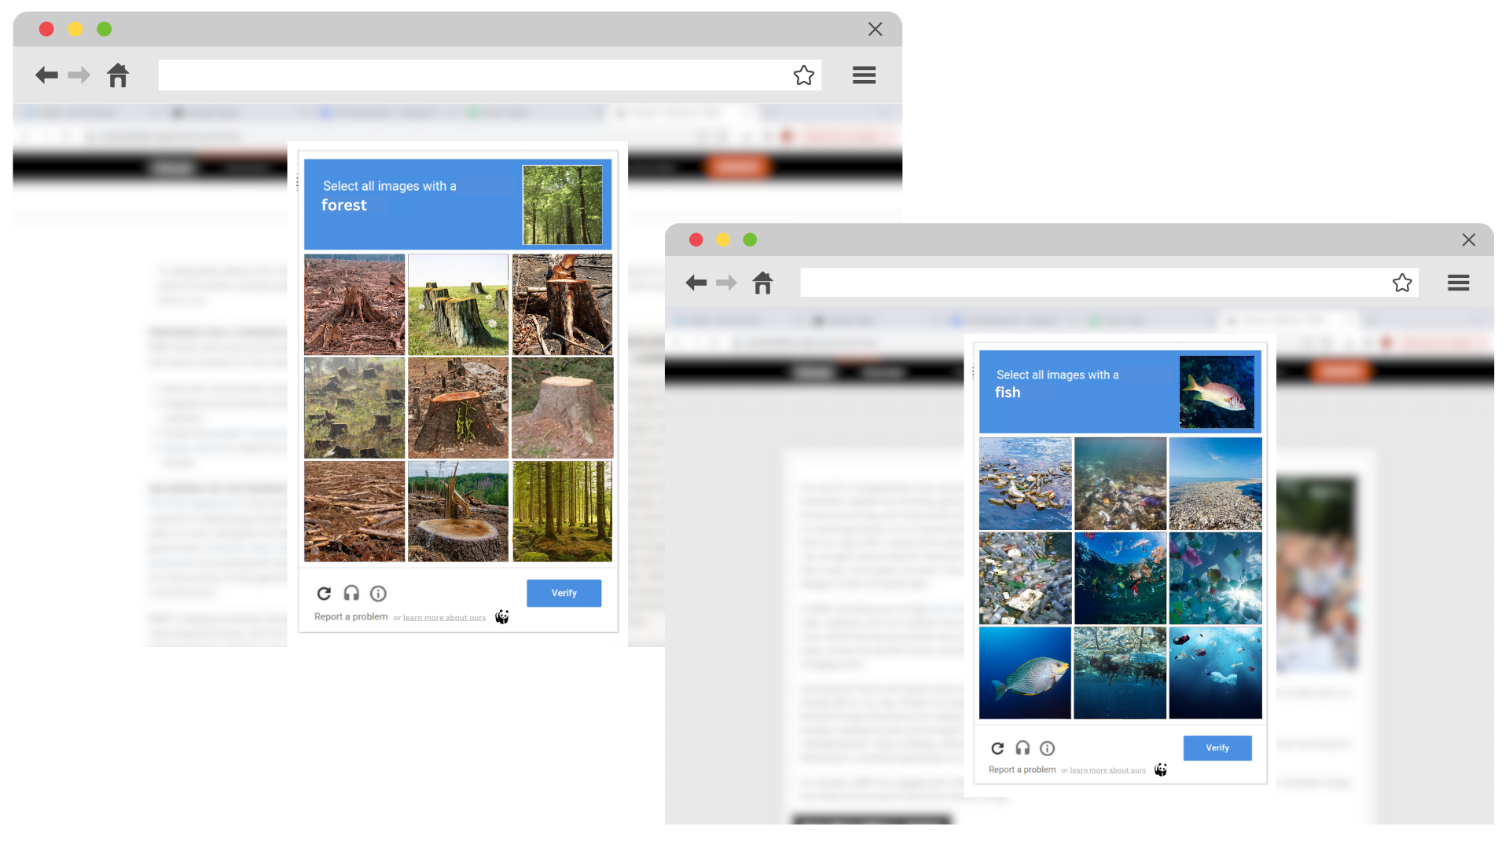The height and width of the screenshot is (848, 1509).
Task: Click the address bar in left browser window
Action: [x=472, y=75]
